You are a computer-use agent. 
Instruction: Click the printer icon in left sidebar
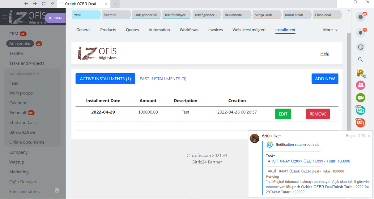(x=57, y=191)
